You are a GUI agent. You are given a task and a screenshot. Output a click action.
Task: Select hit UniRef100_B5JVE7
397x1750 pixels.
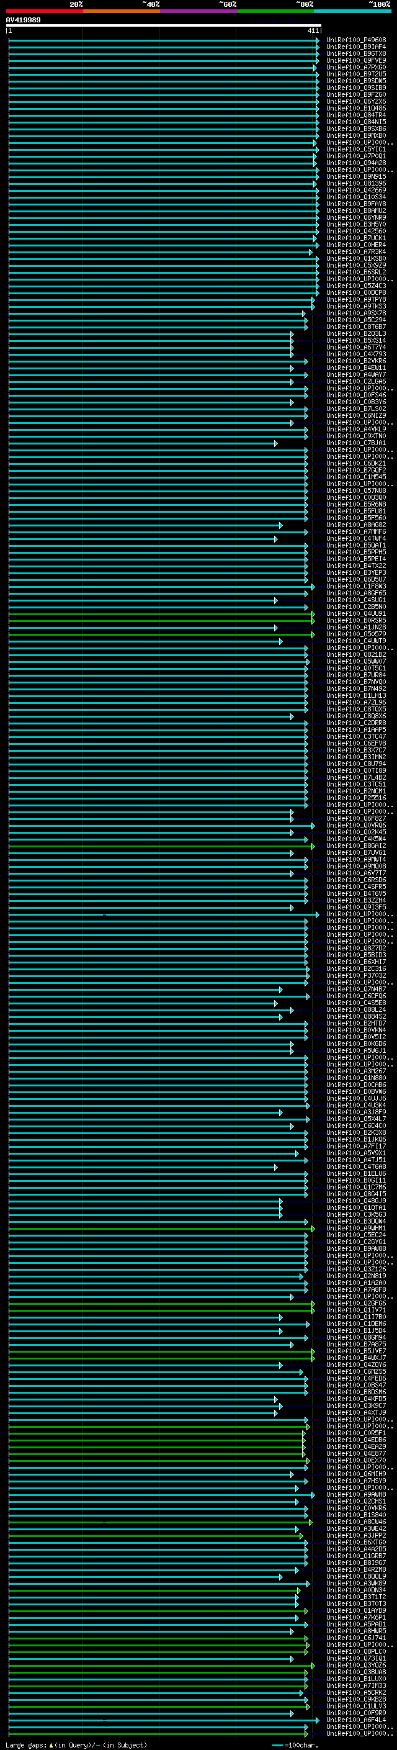coord(355,1351)
